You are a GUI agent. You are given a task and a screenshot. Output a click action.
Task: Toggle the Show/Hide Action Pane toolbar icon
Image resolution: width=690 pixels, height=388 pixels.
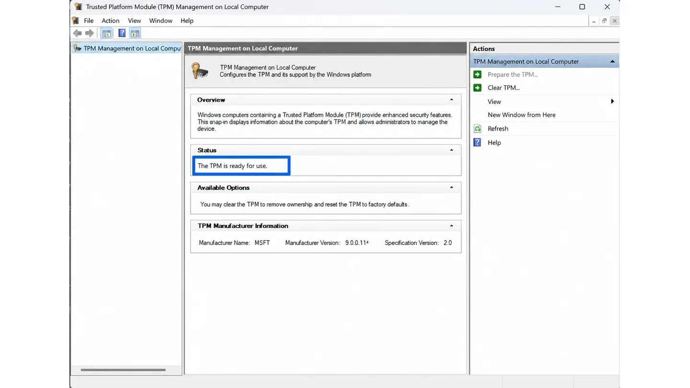(x=135, y=33)
